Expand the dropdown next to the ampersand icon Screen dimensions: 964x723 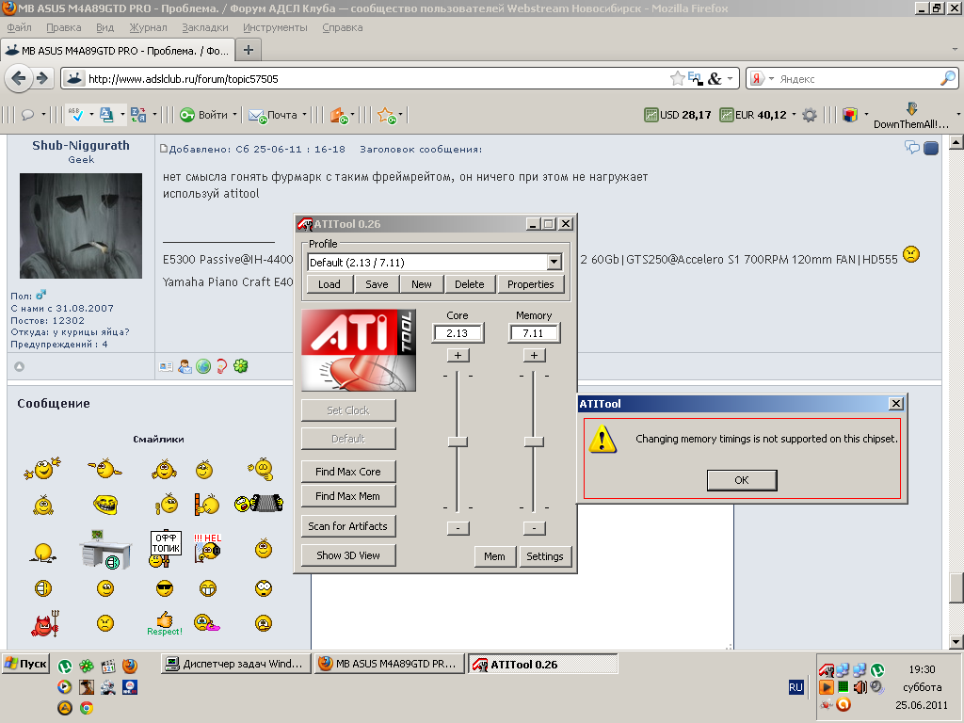click(730, 79)
